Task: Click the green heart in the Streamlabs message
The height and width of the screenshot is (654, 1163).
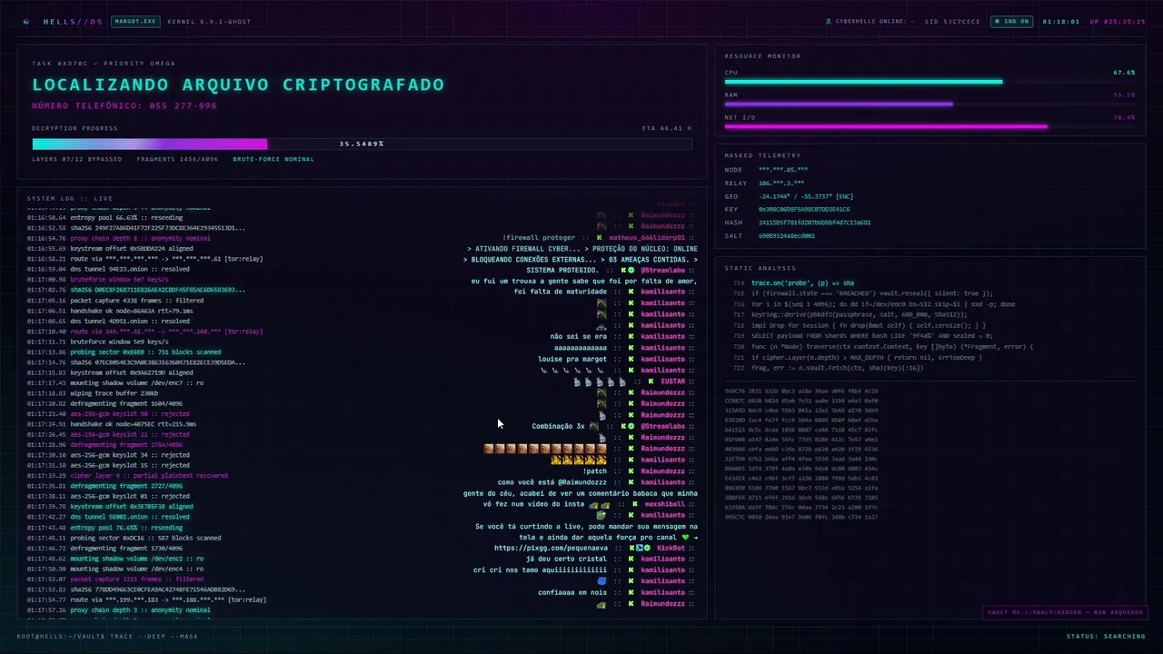Action: click(686, 537)
